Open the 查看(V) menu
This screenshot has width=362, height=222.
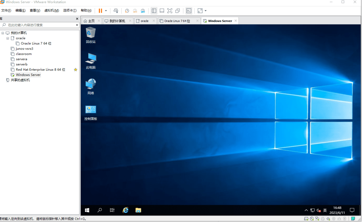35,10
